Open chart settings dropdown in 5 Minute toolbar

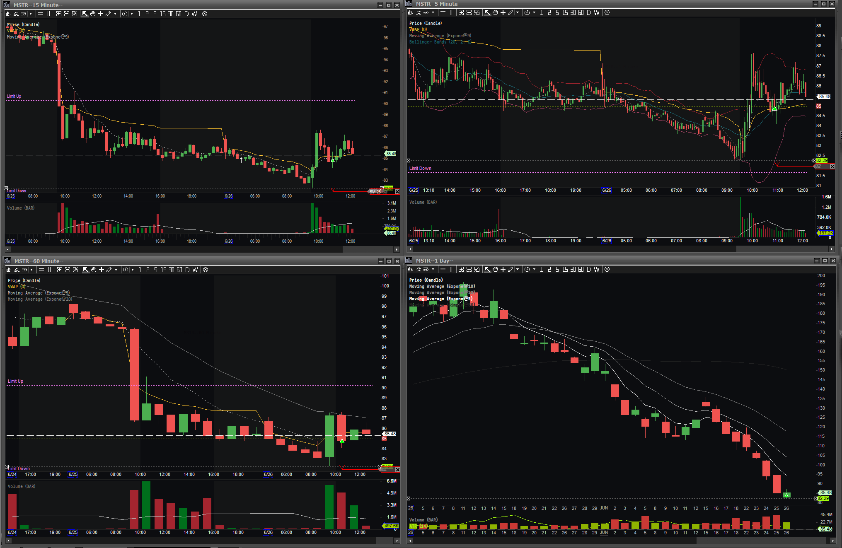(433, 12)
